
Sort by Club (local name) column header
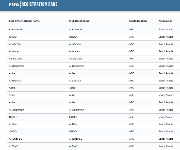tap(79, 21)
